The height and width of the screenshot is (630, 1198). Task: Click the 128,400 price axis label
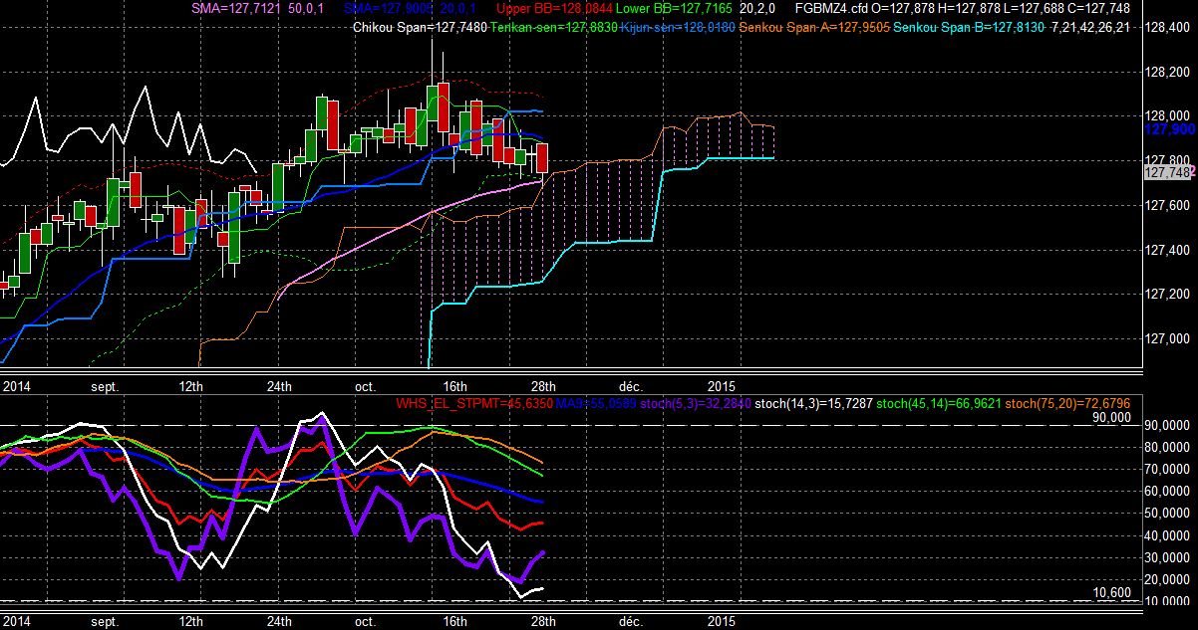1168,28
